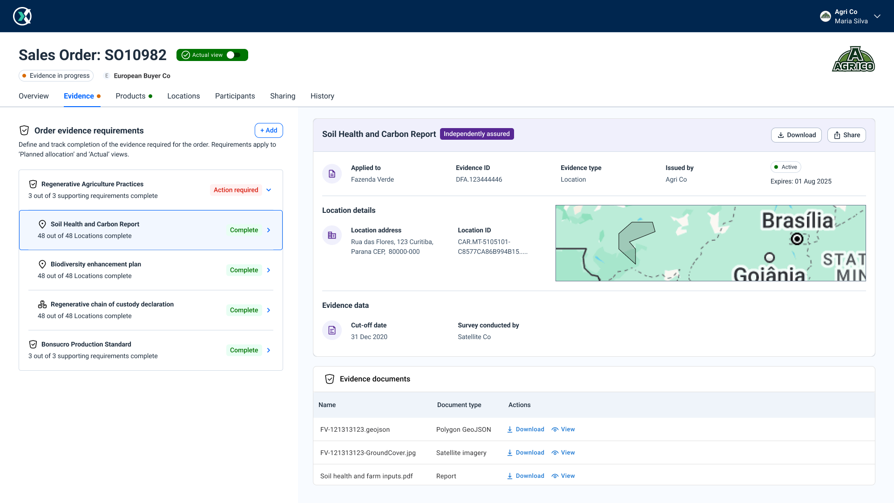
Task: Click location pin icon for Biodiversity plan
Action: pos(42,264)
